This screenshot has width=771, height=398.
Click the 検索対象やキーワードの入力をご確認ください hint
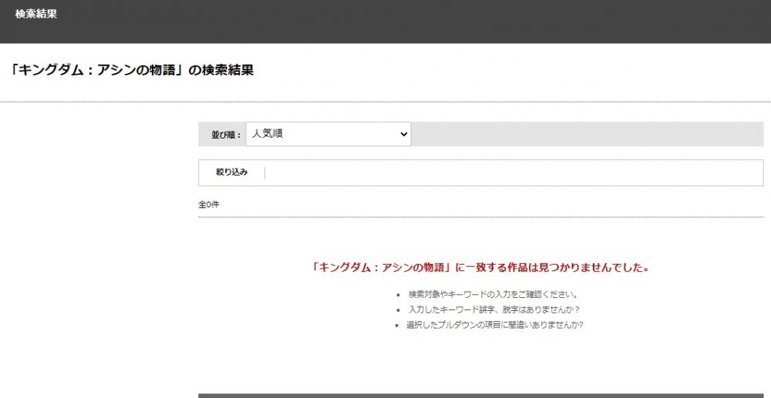[x=493, y=295]
